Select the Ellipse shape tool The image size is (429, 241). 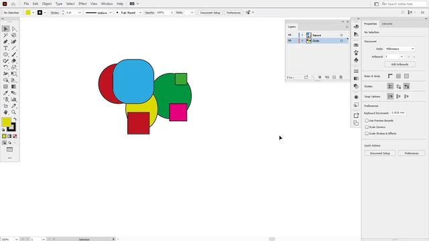point(6,54)
